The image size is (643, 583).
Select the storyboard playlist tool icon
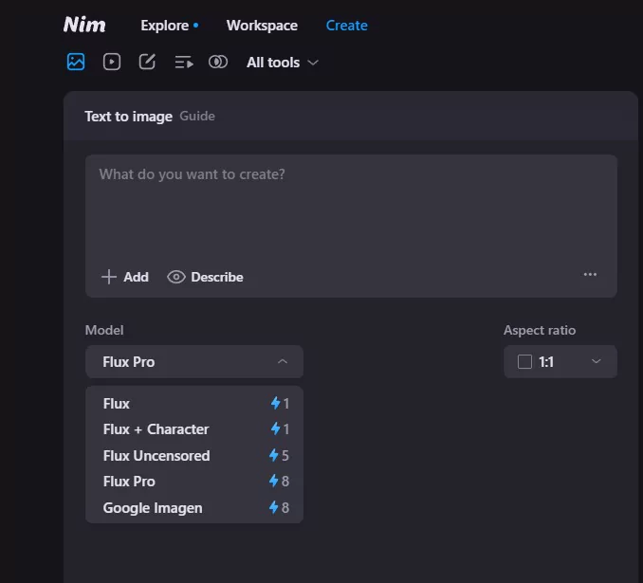tap(183, 62)
